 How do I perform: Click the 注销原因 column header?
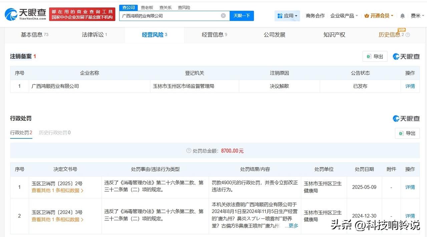click(x=280, y=73)
